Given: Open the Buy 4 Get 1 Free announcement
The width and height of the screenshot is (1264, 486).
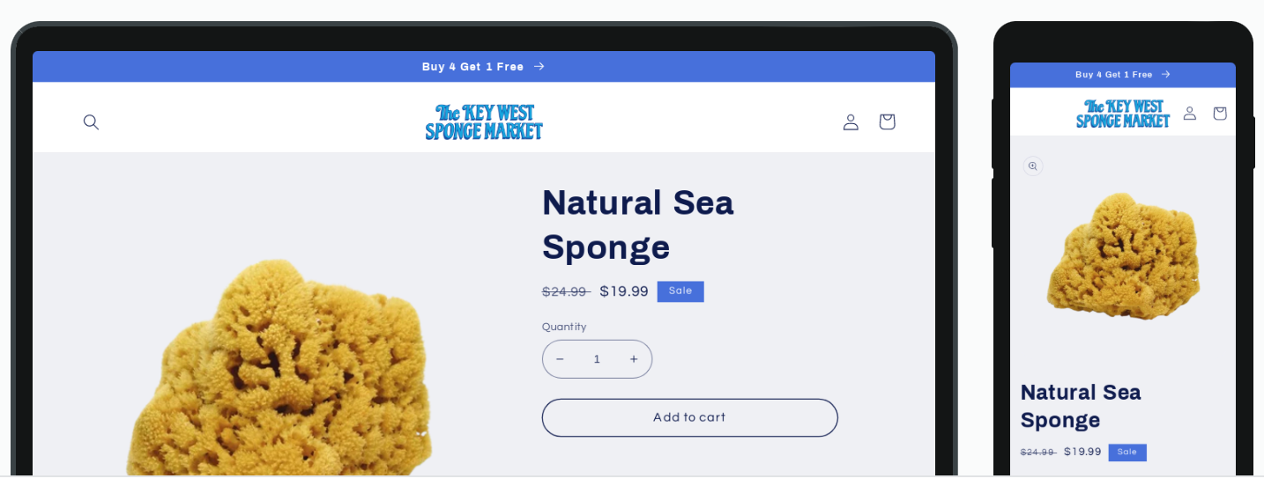Looking at the screenshot, I should (x=484, y=67).
